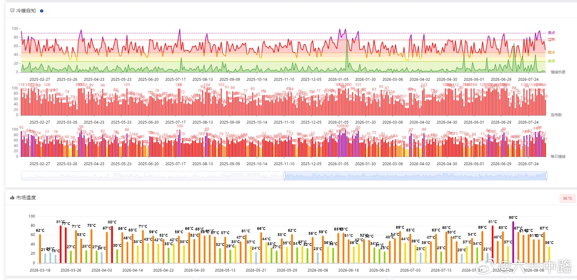
Task: Click the 2026-06-08 date on 市场温度 axis
Action: tap(318, 270)
